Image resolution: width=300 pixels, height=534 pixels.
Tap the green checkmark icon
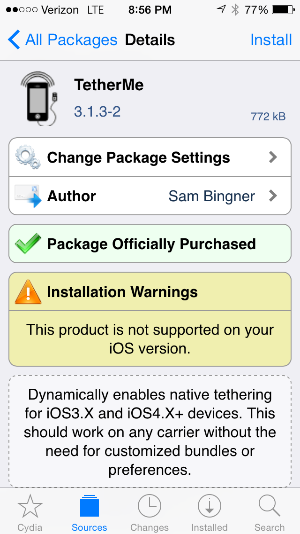click(28, 244)
